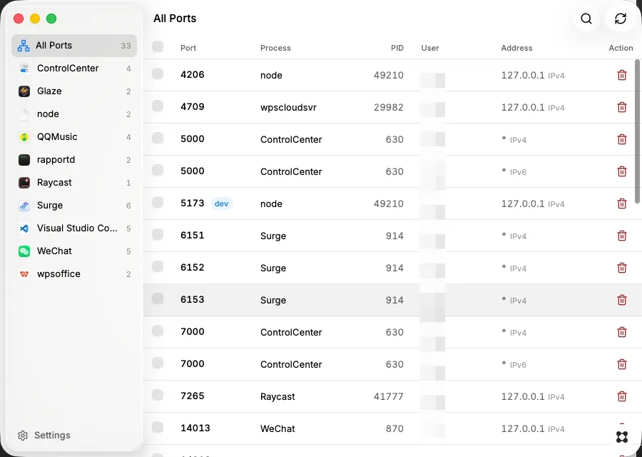Sort by Port column header
Viewport: 642px width, 457px height.
[188, 48]
